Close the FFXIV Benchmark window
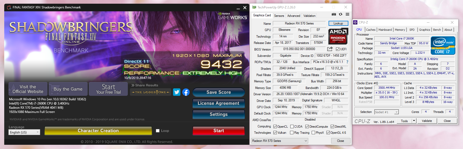463x149 pixels. pyautogui.click(x=245, y=8)
